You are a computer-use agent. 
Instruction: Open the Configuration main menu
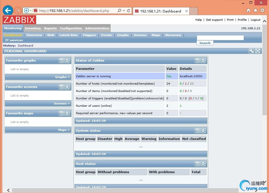[x=71, y=28]
